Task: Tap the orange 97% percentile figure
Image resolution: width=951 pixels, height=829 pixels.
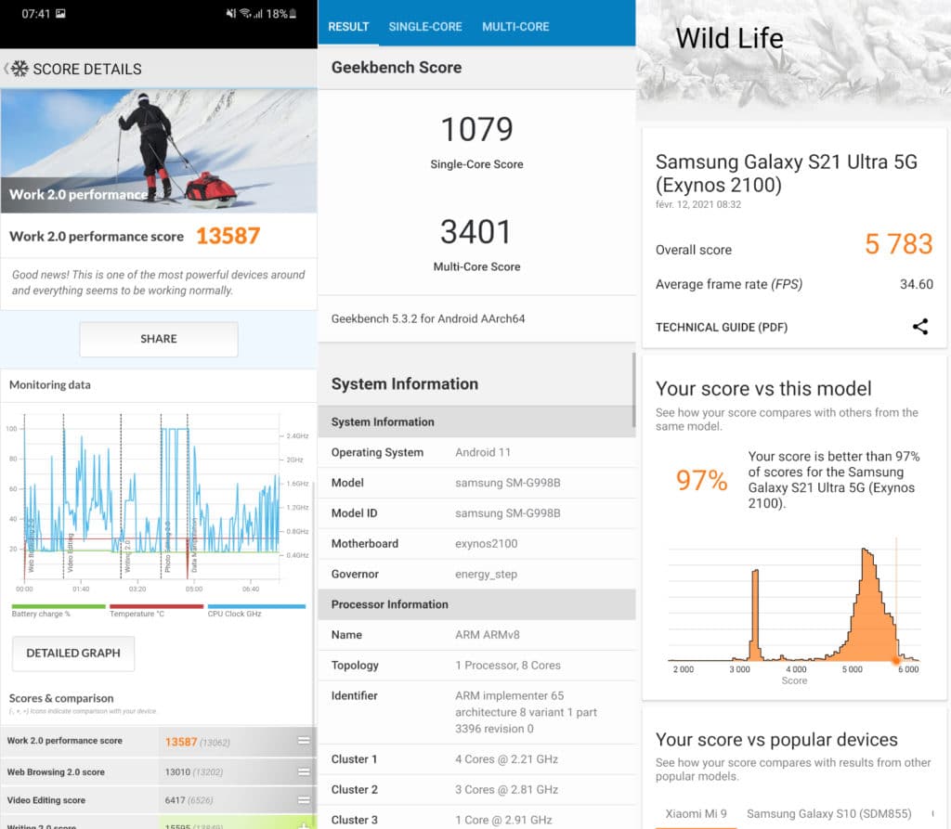Action: click(702, 480)
